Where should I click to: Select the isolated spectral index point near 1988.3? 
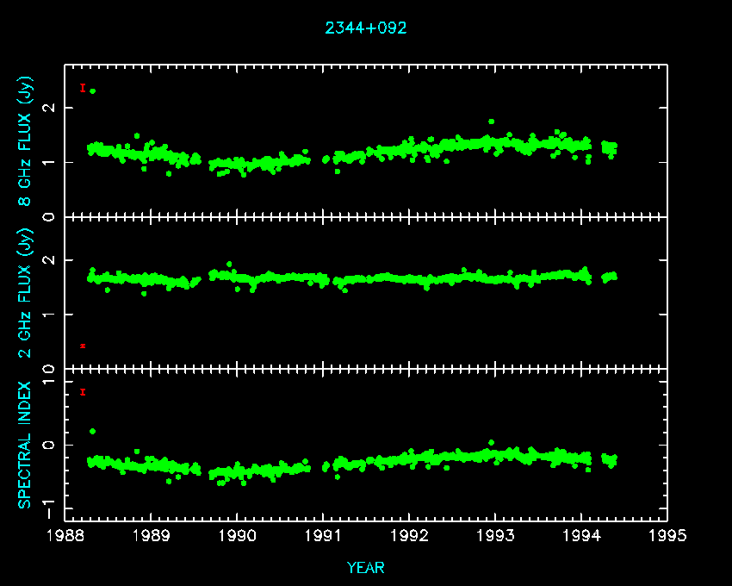[92, 431]
